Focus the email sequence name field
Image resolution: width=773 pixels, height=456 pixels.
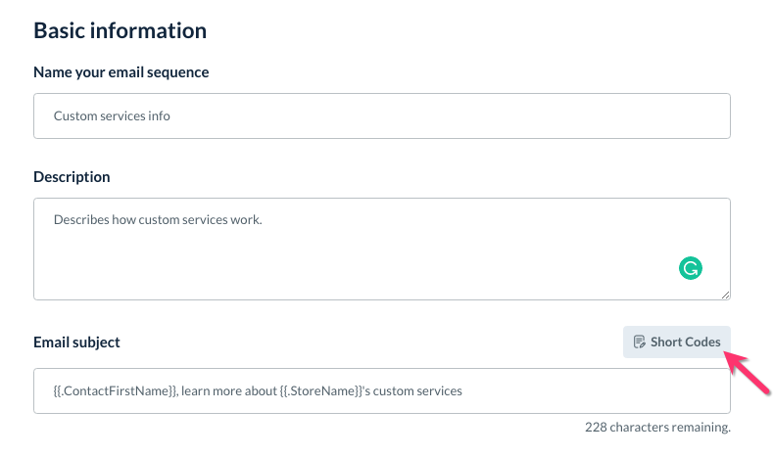pos(381,115)
